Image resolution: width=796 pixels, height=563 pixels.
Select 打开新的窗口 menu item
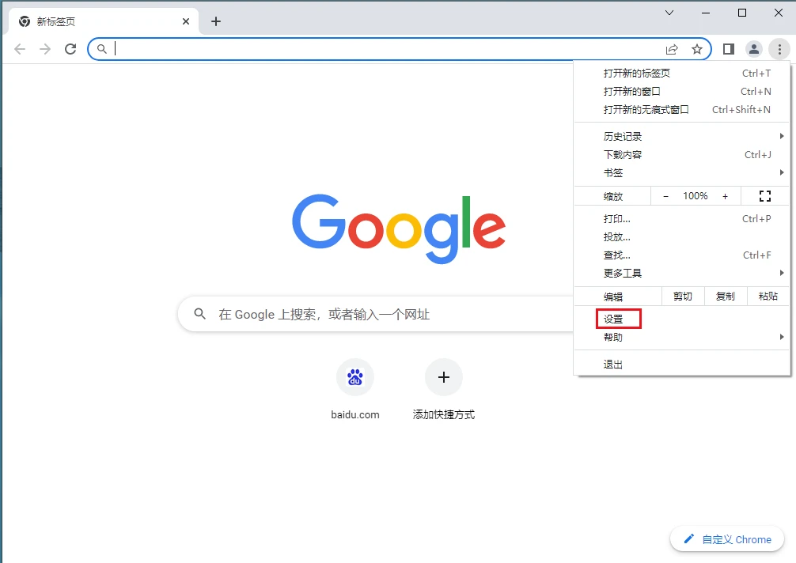pyautogui.click(x=682, y=91)
